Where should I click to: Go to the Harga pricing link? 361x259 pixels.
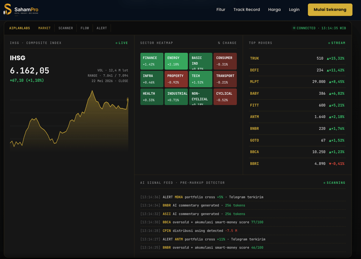click(274, 10)
